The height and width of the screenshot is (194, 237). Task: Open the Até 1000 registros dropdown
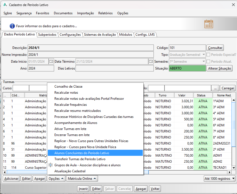pos(220,179)
